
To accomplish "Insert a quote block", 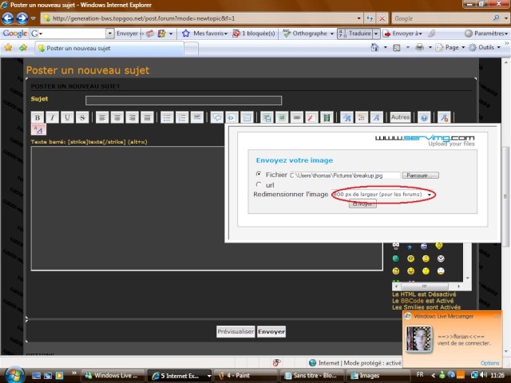I will pos(216,117).
